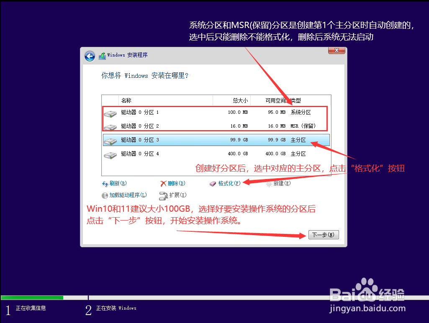Sort by the 名称 column header

(x=166, y=100)
